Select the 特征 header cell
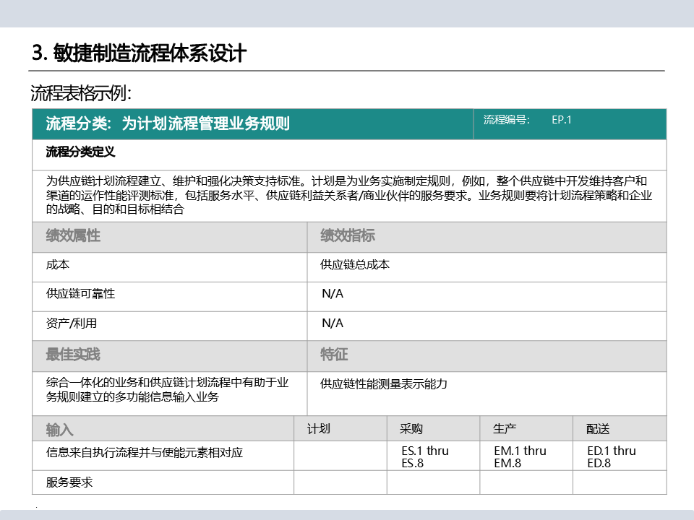 tap(487, 356)
